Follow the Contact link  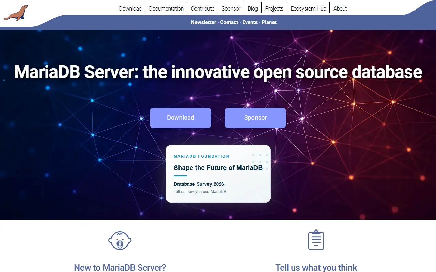click(x=229, y=22)
